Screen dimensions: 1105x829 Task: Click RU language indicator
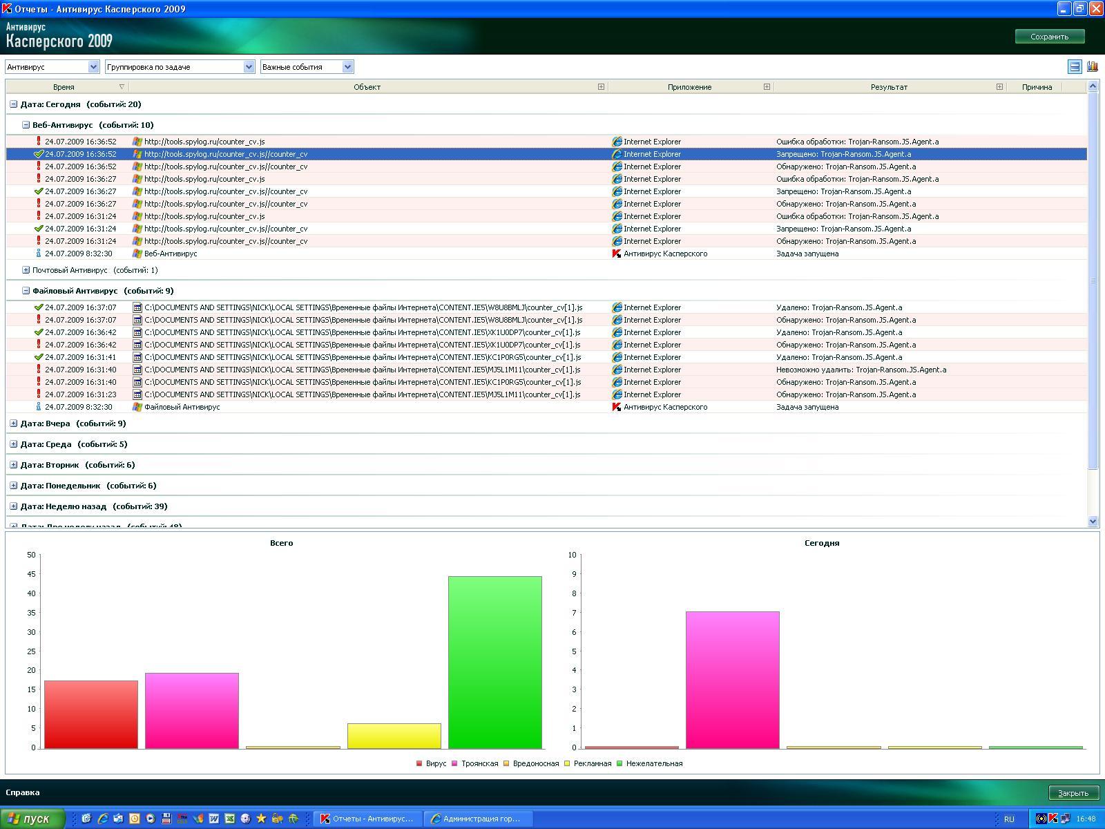coord(1009,819)
